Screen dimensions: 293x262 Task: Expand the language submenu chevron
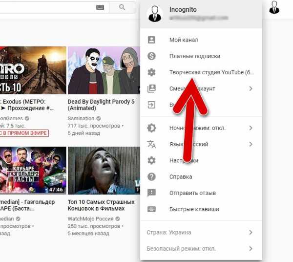(x=251, y=144)
